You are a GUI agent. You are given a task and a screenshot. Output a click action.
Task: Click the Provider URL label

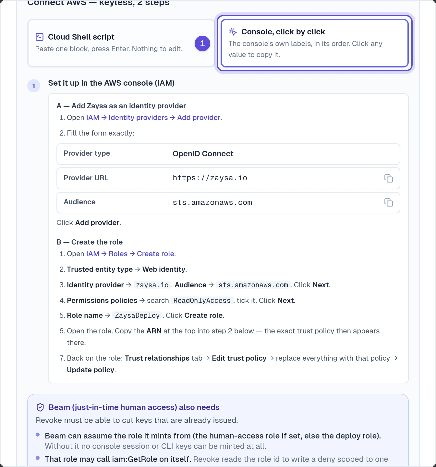point(86,178)
